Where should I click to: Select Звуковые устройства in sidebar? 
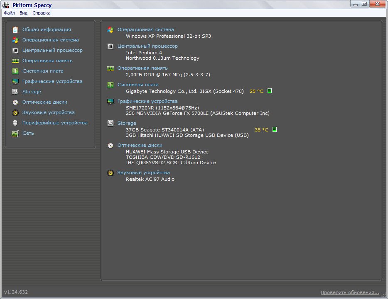[48, 112]
